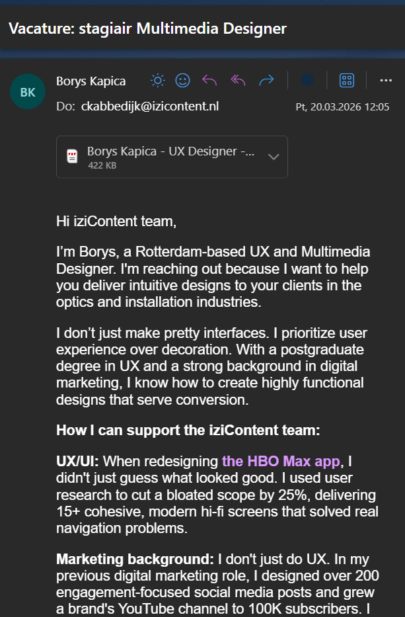Open the Apps grid icon
This screenshot has height=617, width=405.
pyautogui.click(x=346, y=81)
